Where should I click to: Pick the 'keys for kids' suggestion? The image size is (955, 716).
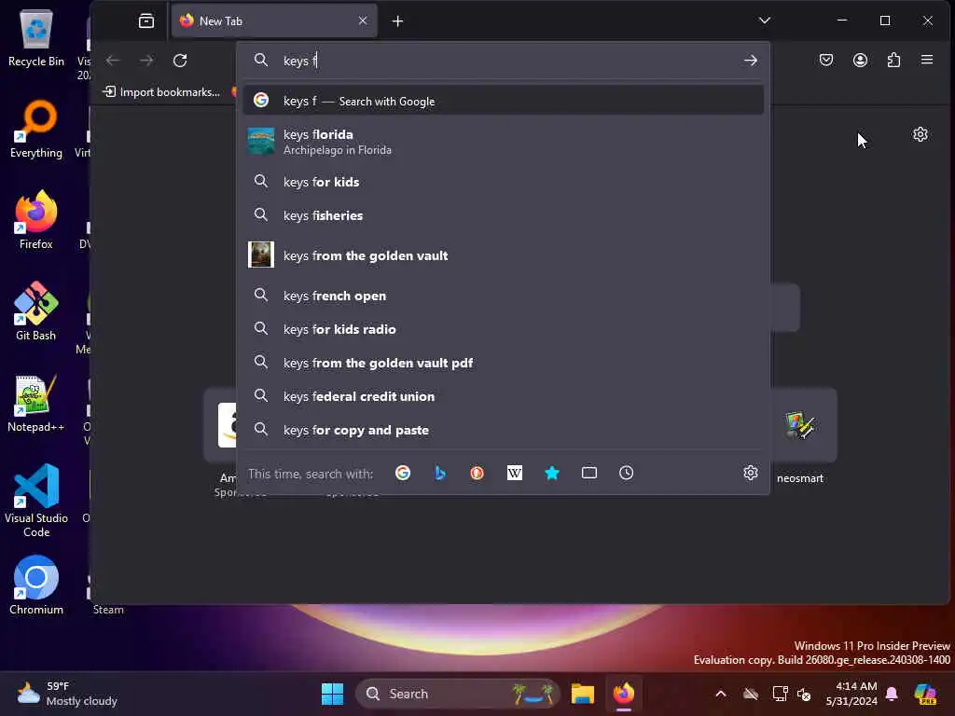503,182
